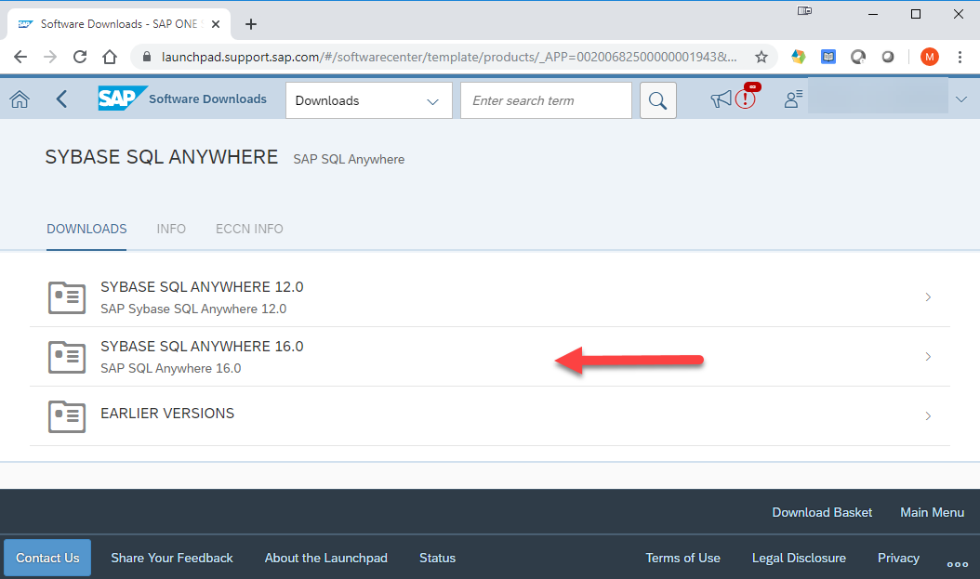Open About the Launchpad link
980x579 pixels.
[x=325, y=558]
